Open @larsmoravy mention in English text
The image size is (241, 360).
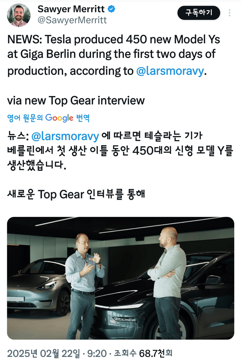pyautogui.click(x=170, y=71)
